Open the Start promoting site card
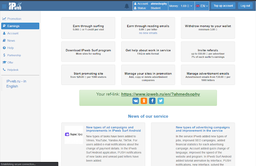Image resolution: width=256 pixels, height=166 pixels. pos(88,75)
